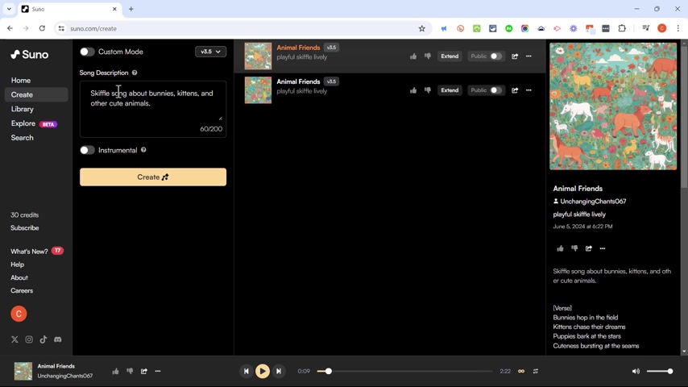Like the second Animal Friends song
The image size is (688, 387).
click(413, 90)
